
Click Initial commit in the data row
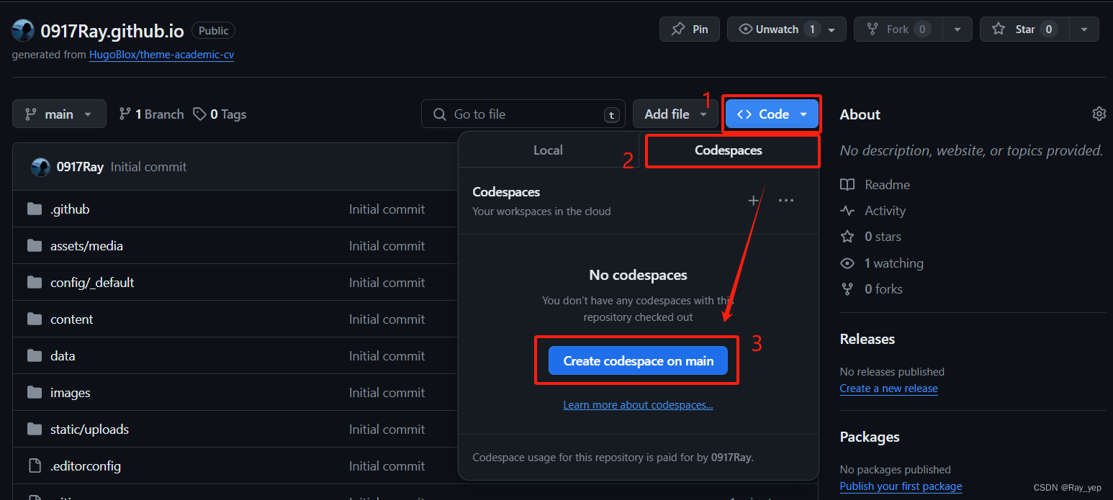point(387,356)
